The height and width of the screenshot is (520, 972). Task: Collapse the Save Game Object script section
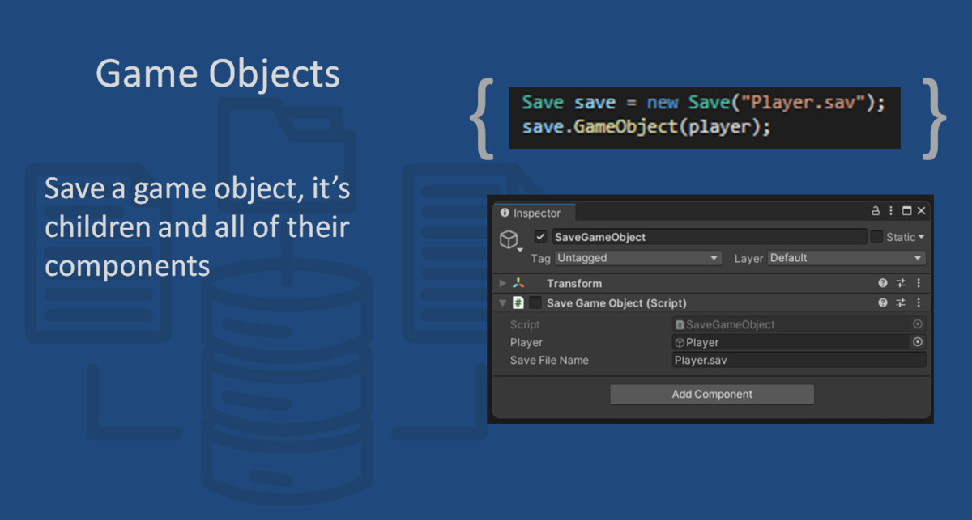click(x=502, y=302)
